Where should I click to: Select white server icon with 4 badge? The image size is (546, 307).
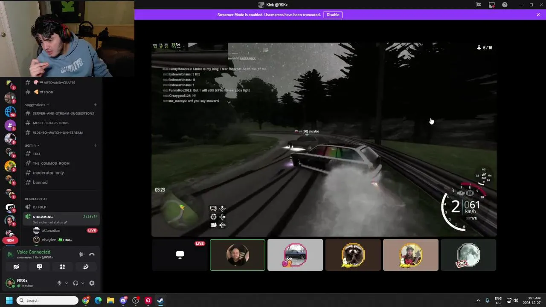pyautogui.click(x=10, y=207)
